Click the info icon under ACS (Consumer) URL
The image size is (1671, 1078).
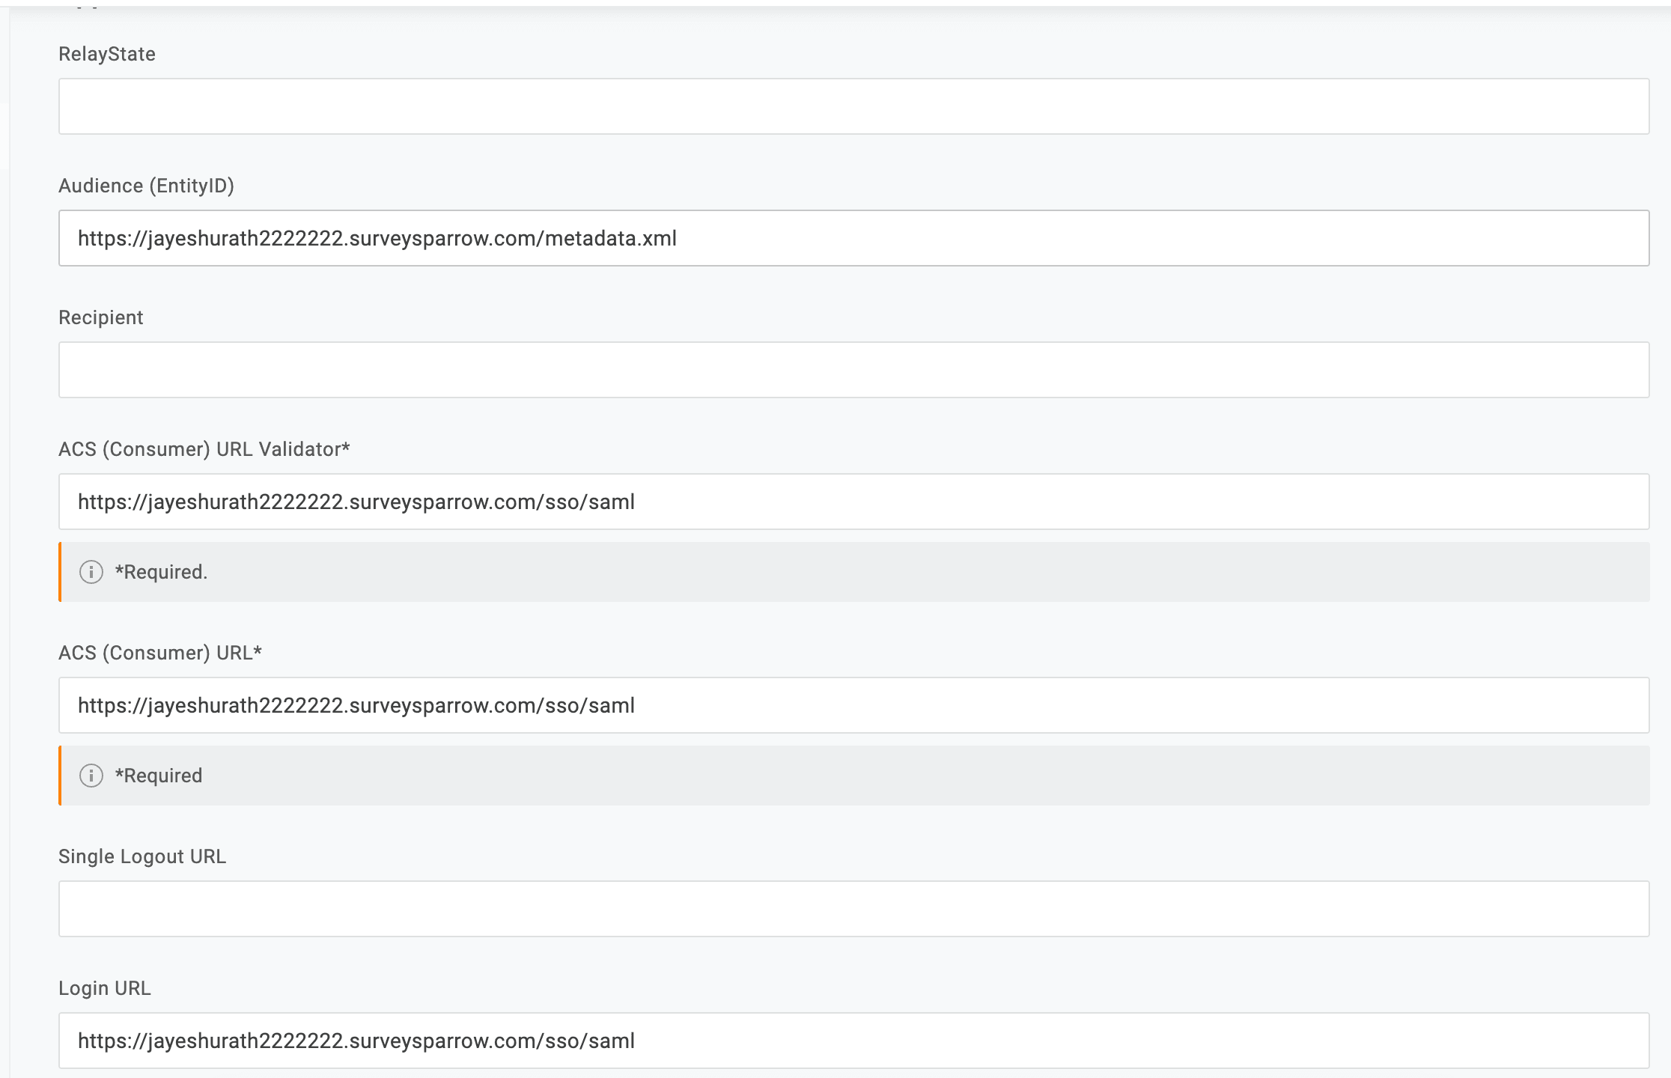(91, 776)
